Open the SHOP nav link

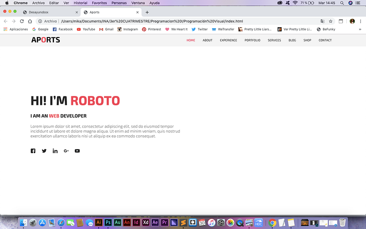[x=307, y=40]
